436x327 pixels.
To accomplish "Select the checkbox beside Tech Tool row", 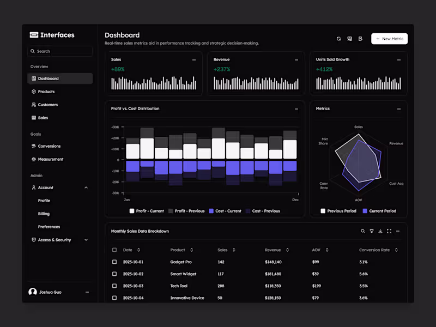I will pyautogui.click(x=114, y=286).
